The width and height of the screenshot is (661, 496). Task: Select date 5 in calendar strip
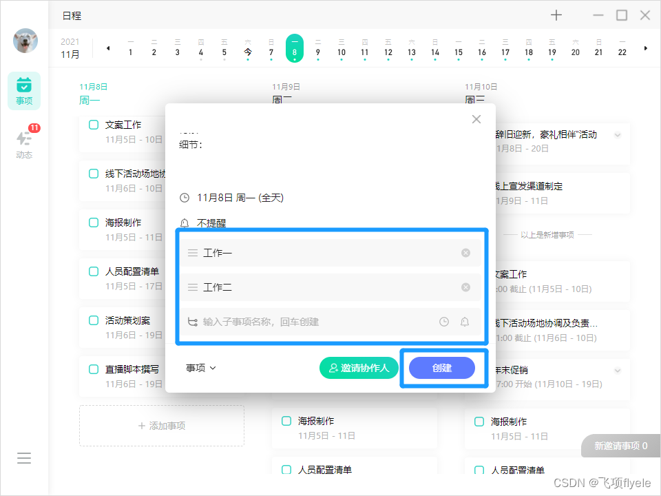click(x=224, y=48)
